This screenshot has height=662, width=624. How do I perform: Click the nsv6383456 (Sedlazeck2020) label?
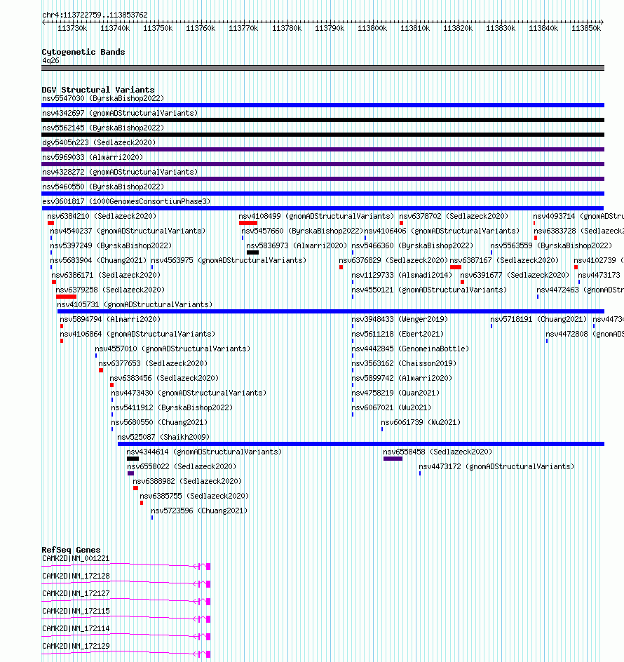coord(164,379)
